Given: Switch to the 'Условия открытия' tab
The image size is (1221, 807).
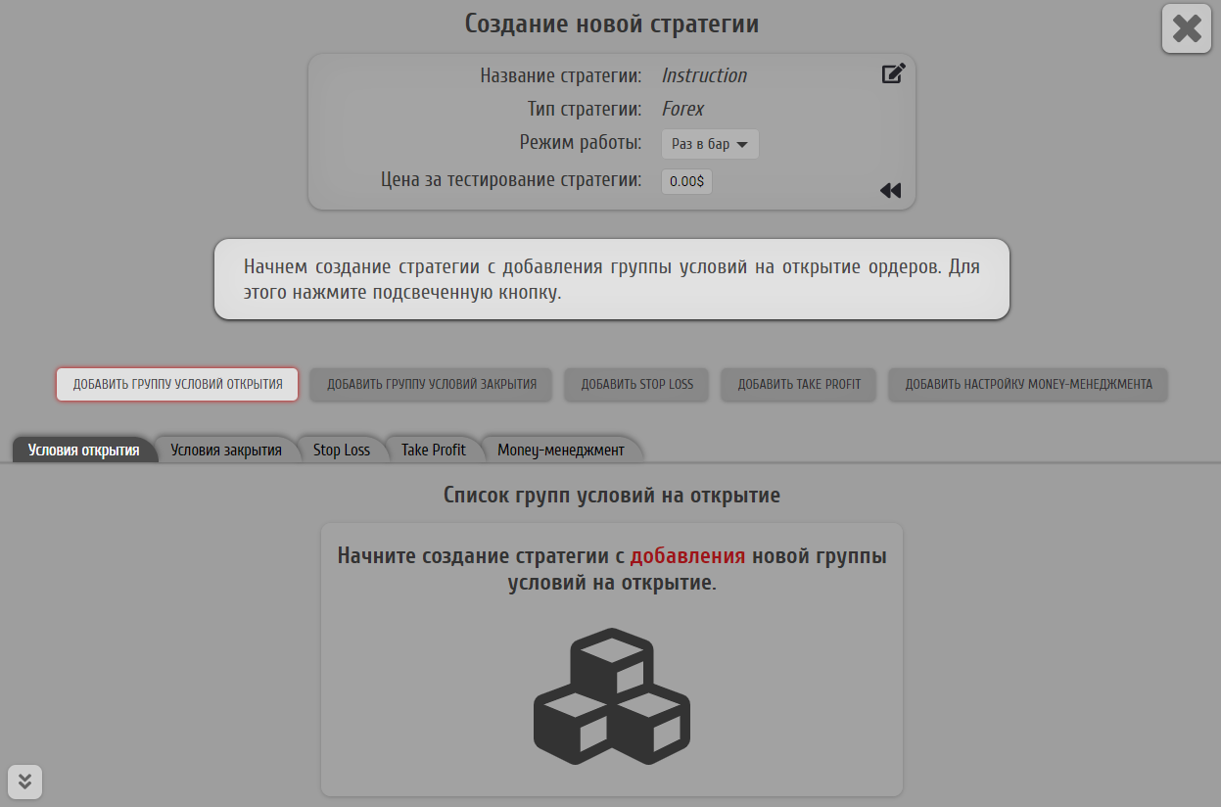Looking at the screenshot, I should (83, 451).
